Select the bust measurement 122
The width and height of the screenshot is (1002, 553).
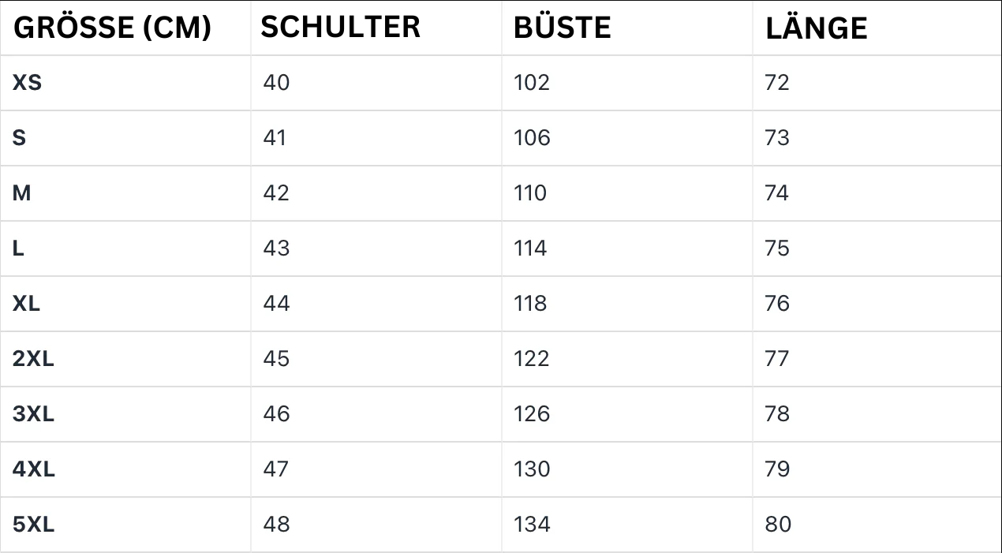click(531, 358)
